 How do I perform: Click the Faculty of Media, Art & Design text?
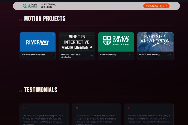tap(48, 6)
